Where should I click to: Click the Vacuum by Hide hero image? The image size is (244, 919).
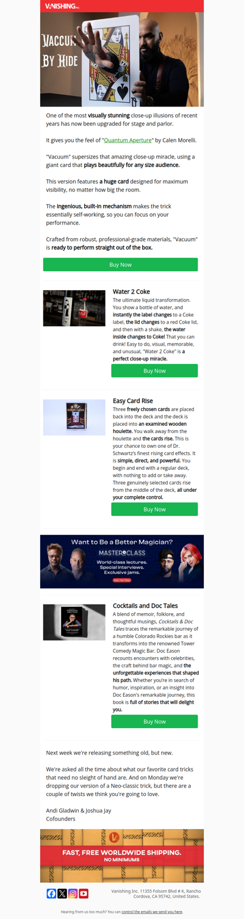[x=122, y=59]
